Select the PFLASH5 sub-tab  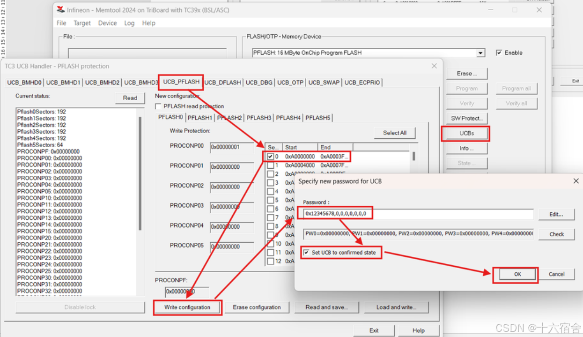click(318, 118)
